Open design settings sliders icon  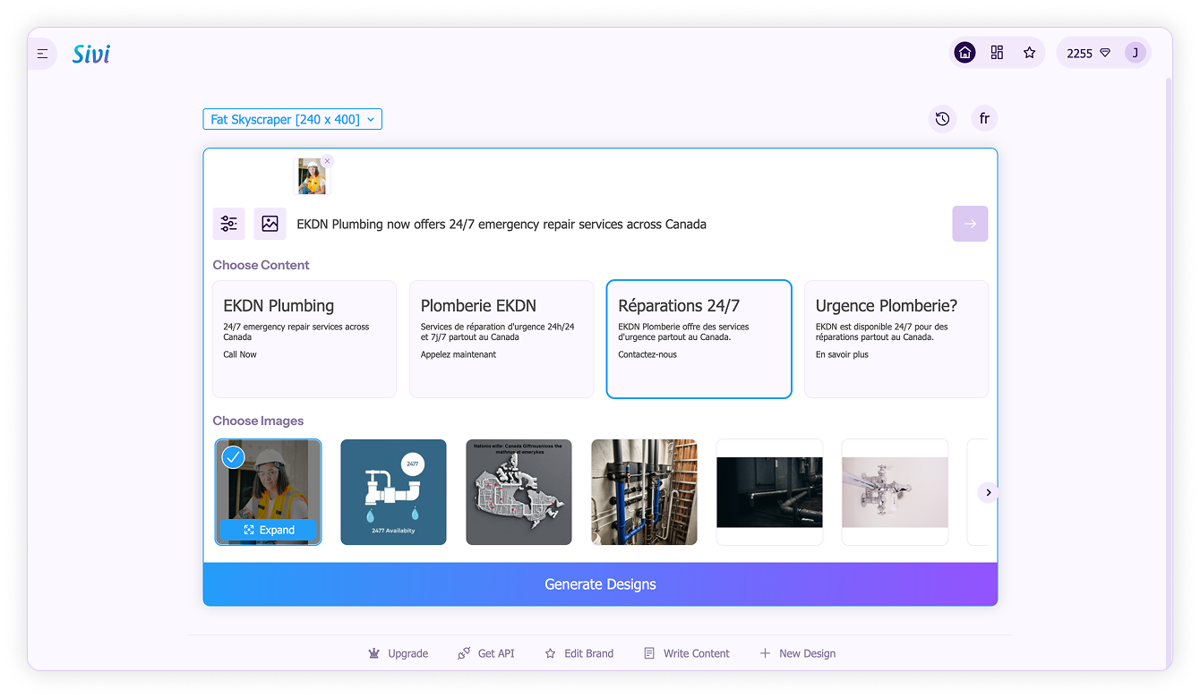point(228,224)
